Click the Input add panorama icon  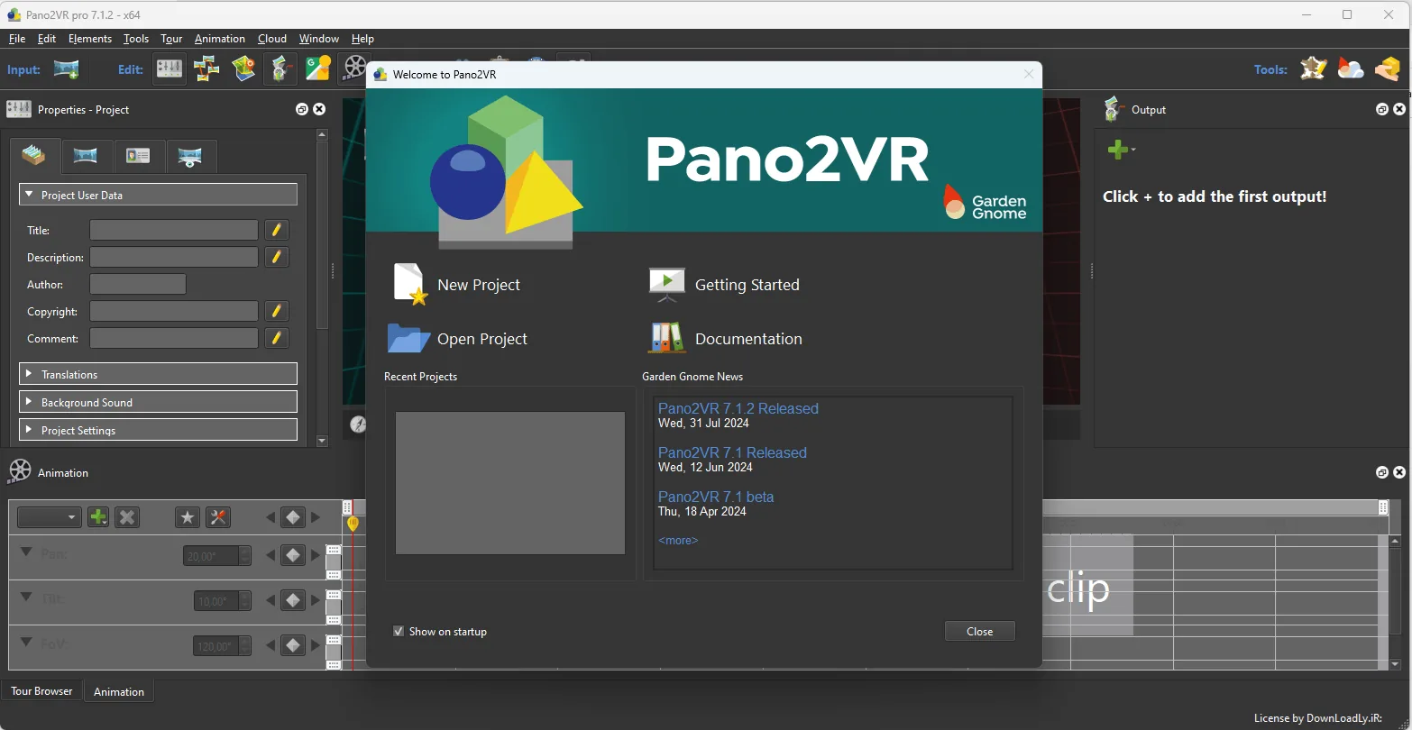click(x=66, y=68)
